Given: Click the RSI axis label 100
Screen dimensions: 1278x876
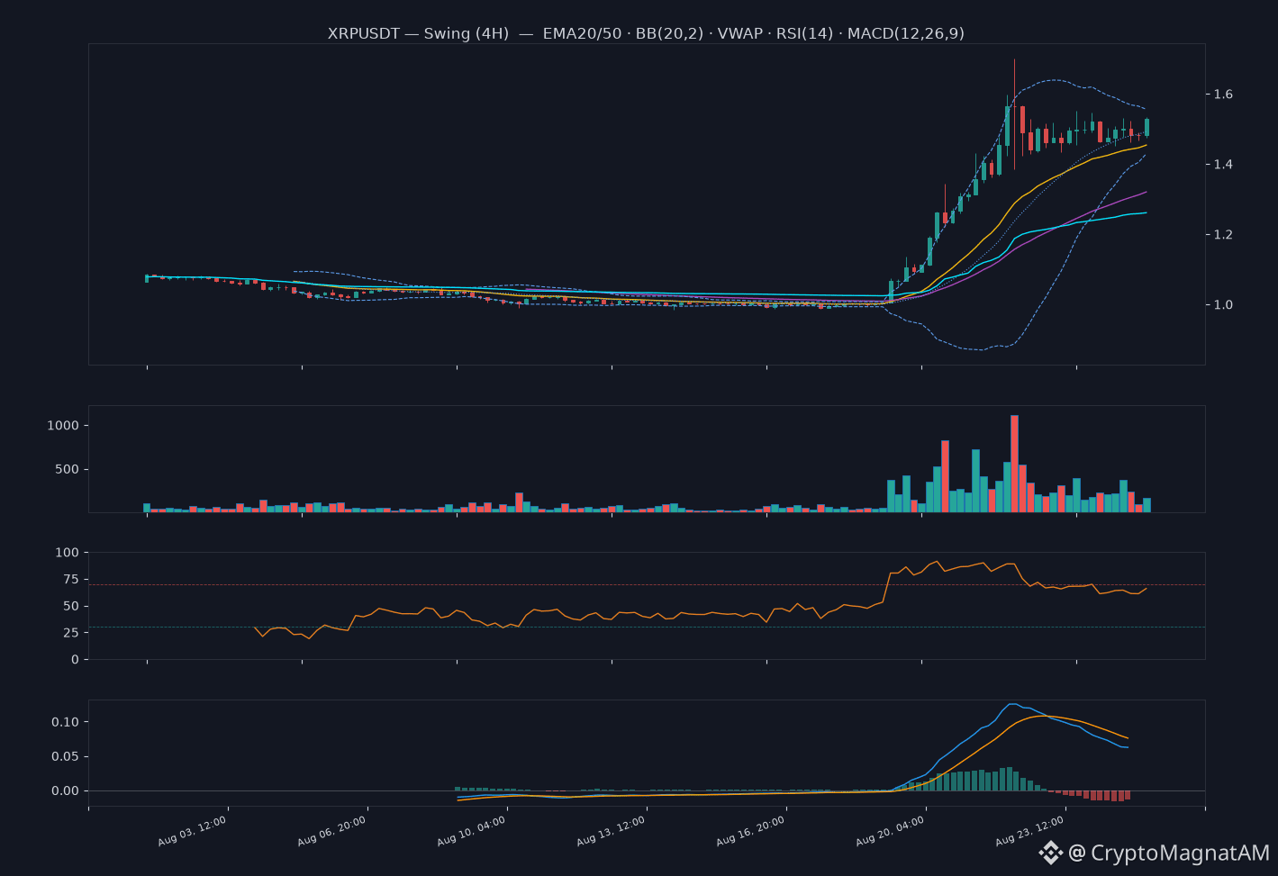Looking at the screenshot, I should pos(68,552).
